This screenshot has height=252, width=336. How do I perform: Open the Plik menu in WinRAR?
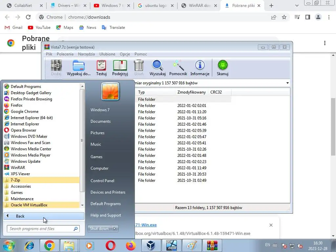coord(49,54)
